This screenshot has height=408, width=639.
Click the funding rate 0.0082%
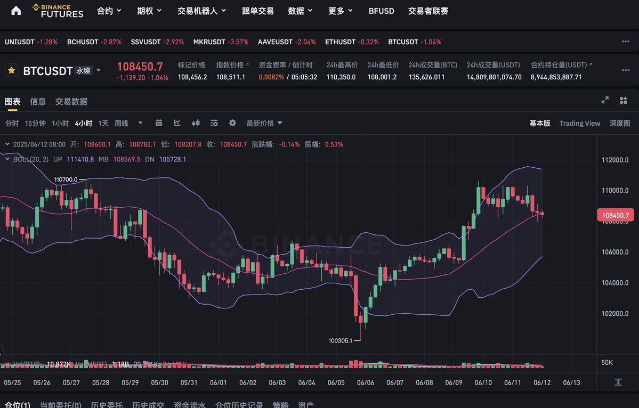[x=271, y=77]
